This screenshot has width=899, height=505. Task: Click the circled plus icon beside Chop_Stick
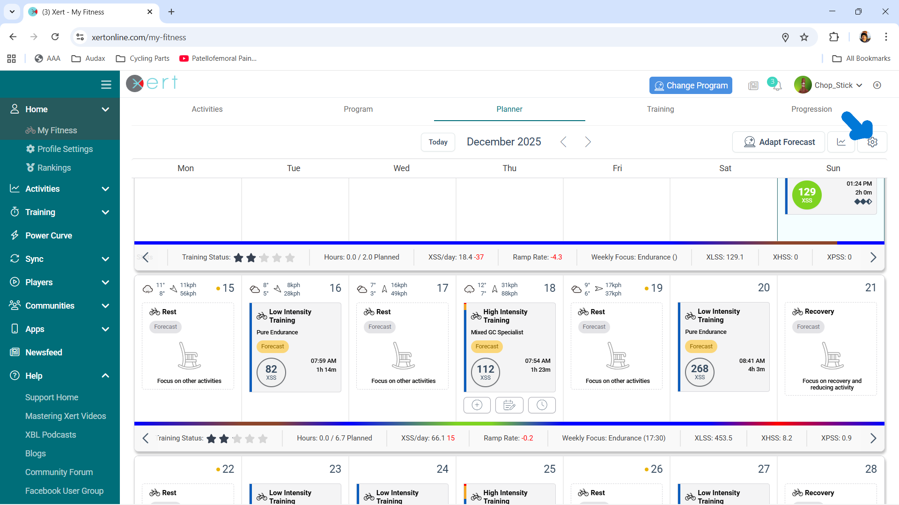tap(877, 85)
